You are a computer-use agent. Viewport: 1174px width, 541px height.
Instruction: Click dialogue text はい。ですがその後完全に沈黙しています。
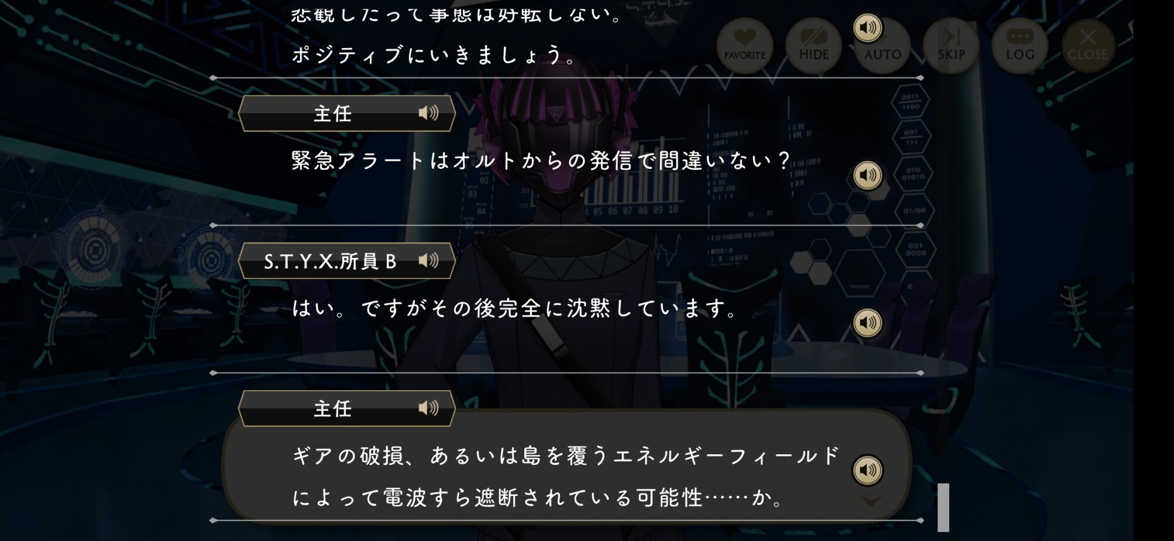[x=515, y=308]
